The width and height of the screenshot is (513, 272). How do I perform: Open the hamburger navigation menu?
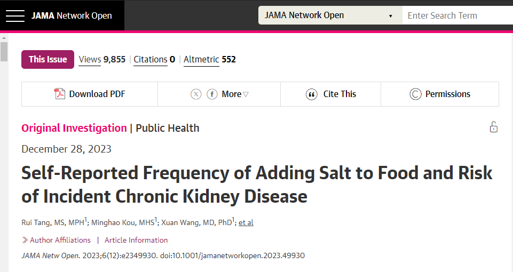coord(15,15)
